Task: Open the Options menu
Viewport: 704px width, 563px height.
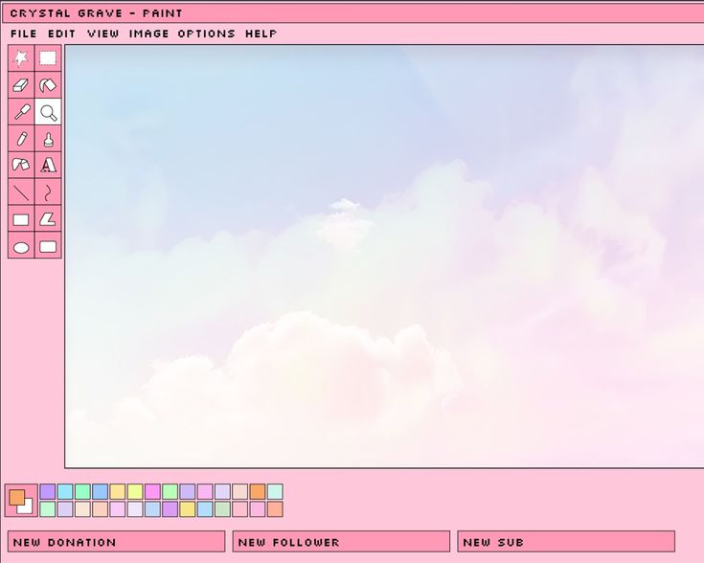Action: (206, 34)
